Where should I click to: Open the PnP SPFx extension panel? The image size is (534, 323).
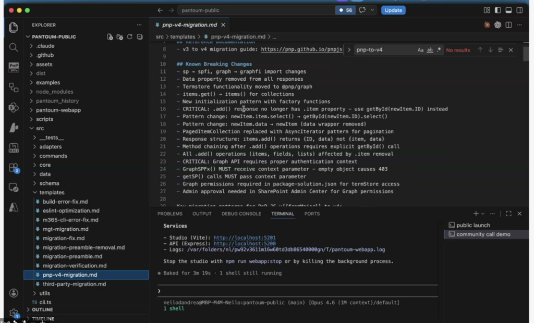click(14, 67)
